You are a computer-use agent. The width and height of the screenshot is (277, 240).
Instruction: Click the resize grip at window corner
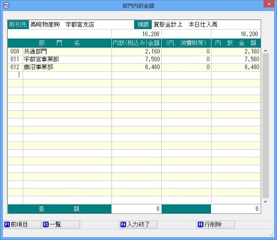click(x=272, y=235)
